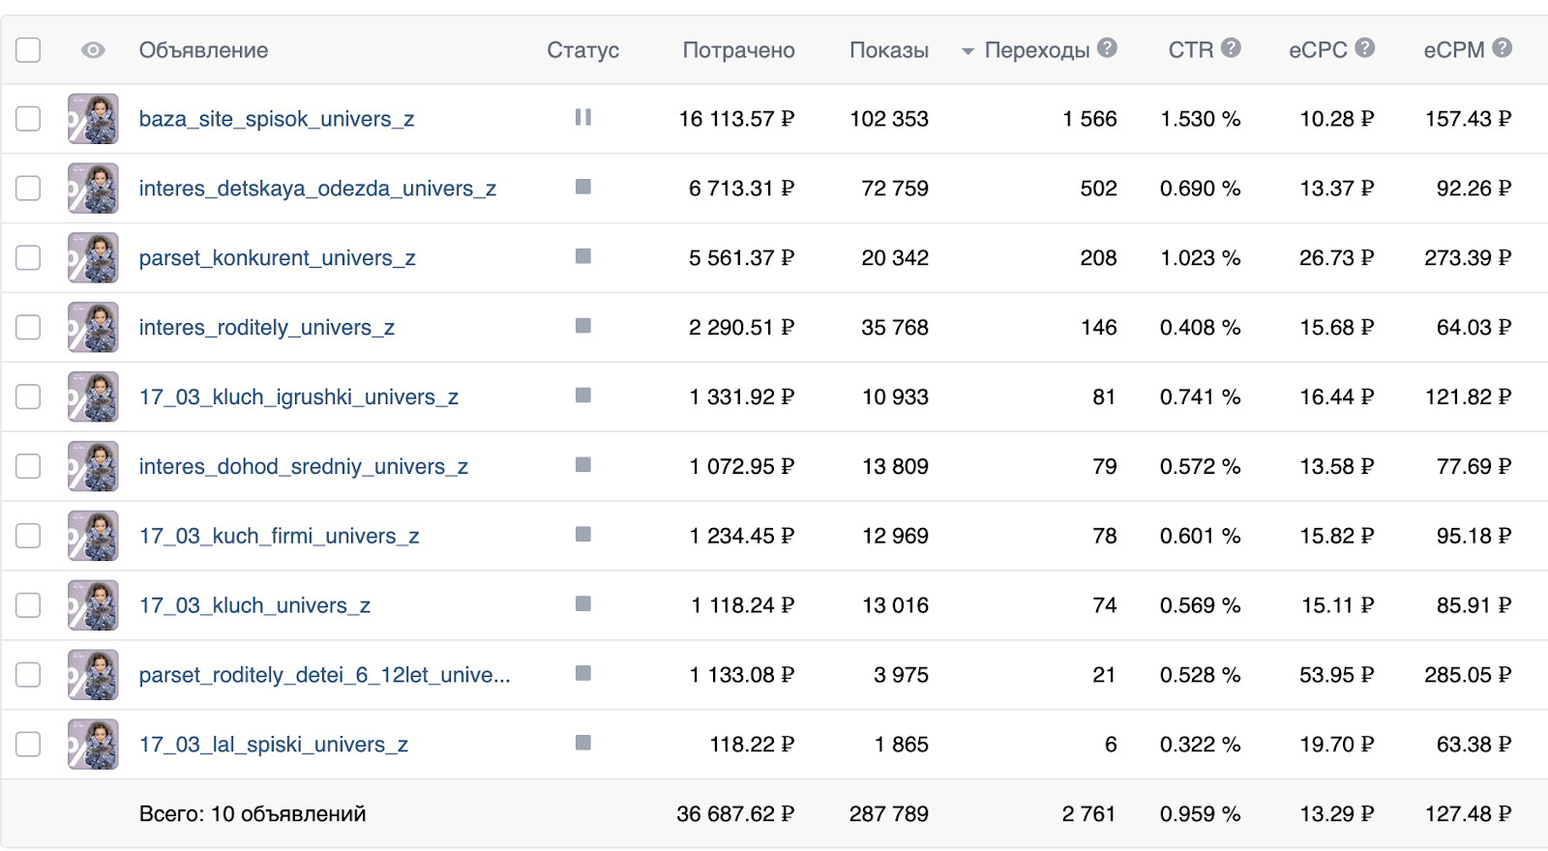Click the help icon next to Переходы
1548x851 pixels.
(1108, 47)
